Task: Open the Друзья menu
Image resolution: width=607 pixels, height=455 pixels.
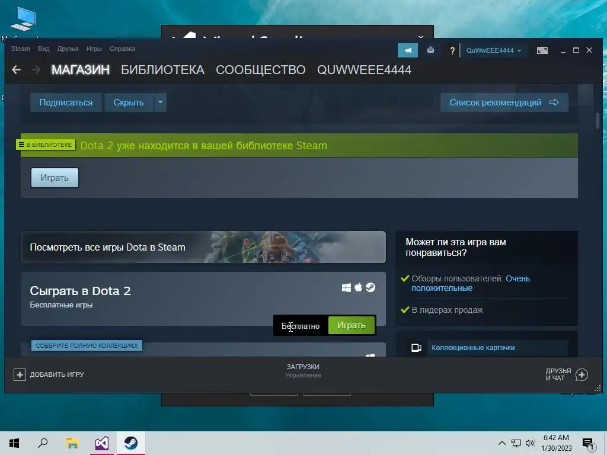Action: (68, 49)
